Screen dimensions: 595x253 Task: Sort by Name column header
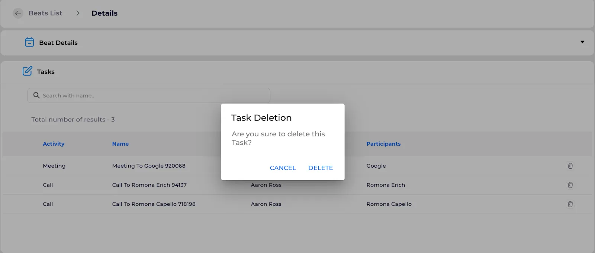click(x=120, y=144)
